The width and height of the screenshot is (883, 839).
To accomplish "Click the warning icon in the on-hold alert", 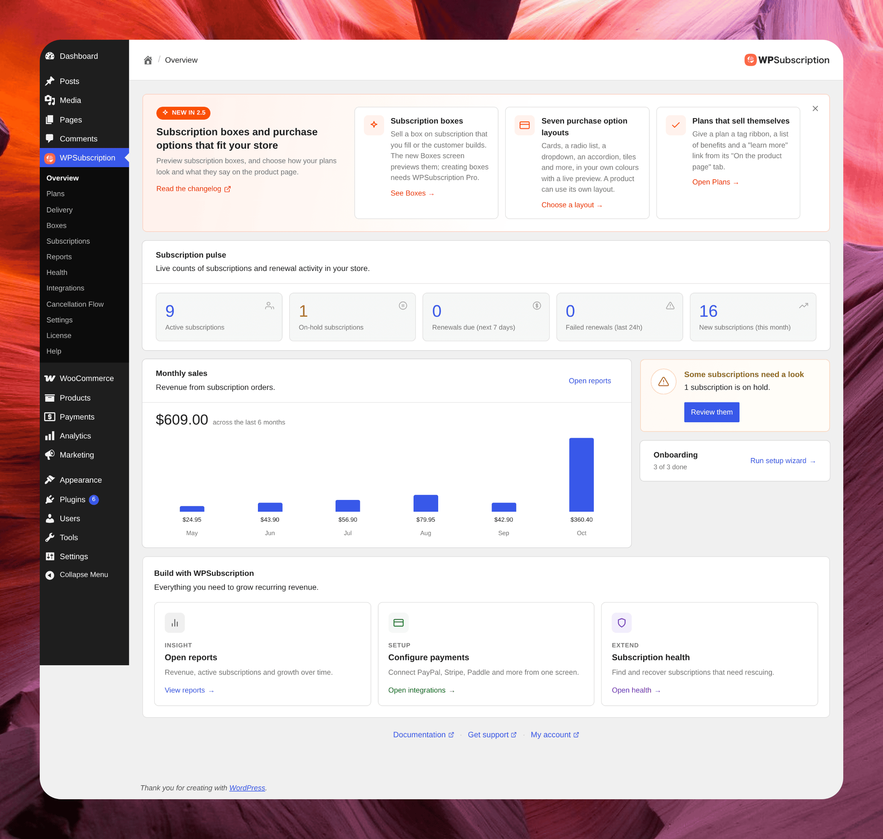I will click(x=664, y=381).
